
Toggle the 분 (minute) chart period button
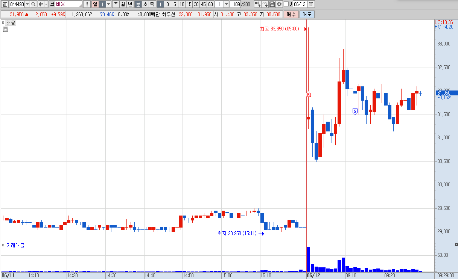click(x=138, y=4)
